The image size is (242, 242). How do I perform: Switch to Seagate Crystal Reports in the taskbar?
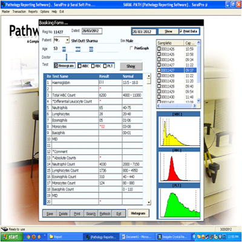point(174,237)
